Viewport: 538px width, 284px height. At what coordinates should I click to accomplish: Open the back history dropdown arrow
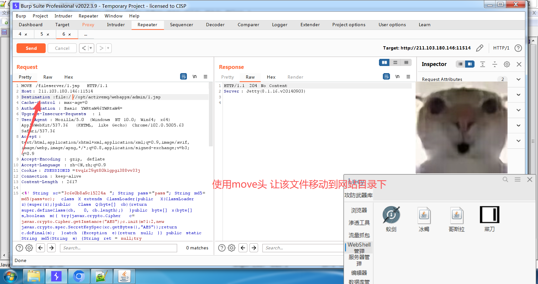[91, 48]
